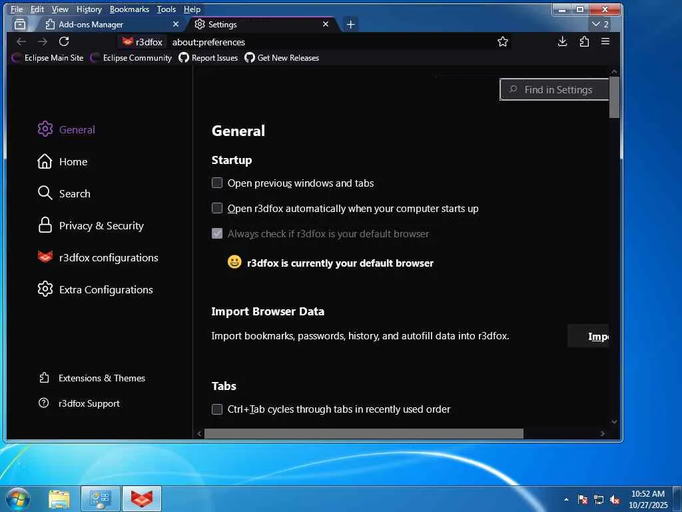Open the Get New Releases bookmark
Image resolution: width=682 pixels, height=512 pixels.
point(282,58)
